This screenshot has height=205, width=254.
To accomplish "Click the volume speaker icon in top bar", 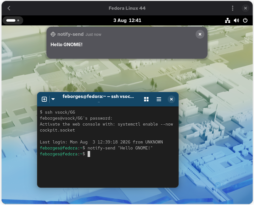I will 236,20.
